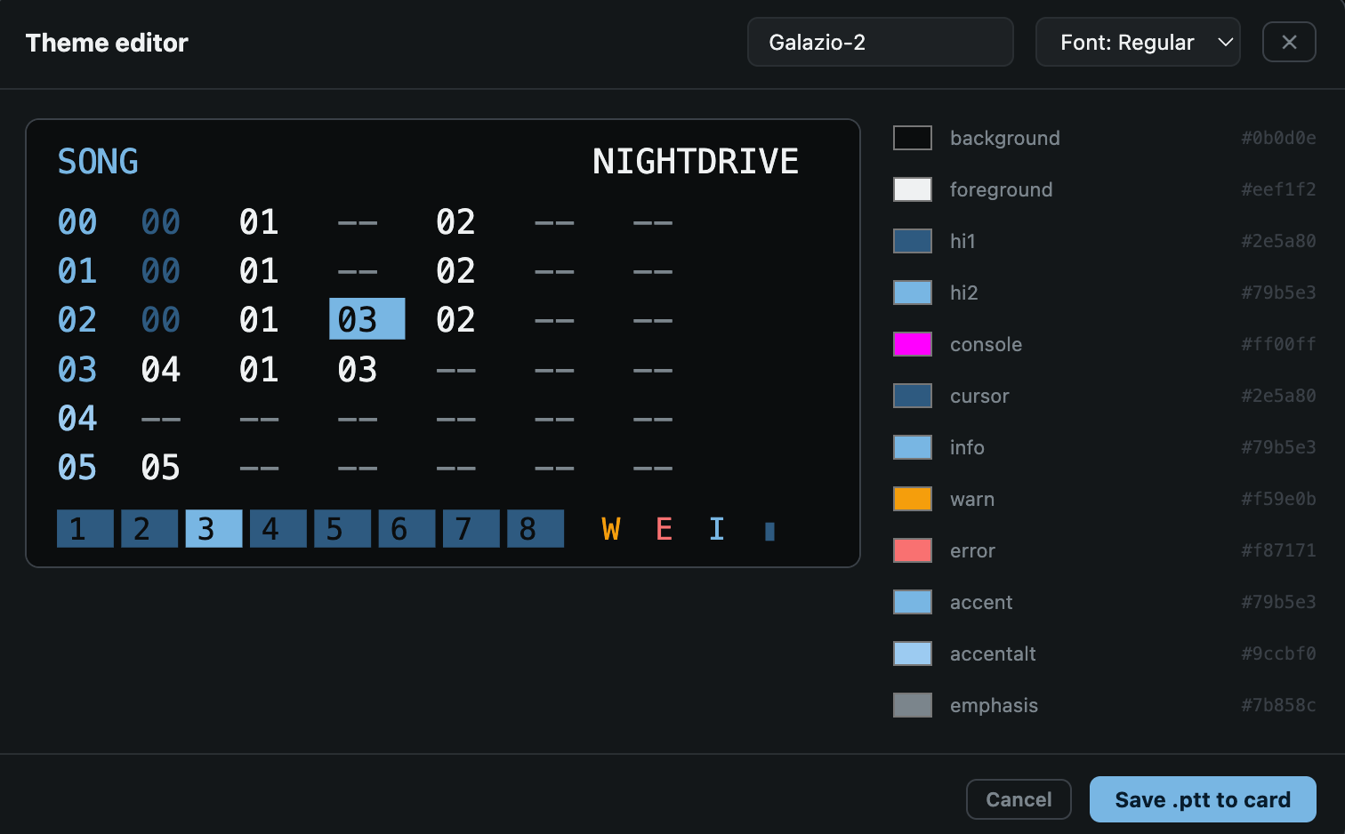1345x834 pixels.
Task: Click the console label
Action: tap(986, 344)
